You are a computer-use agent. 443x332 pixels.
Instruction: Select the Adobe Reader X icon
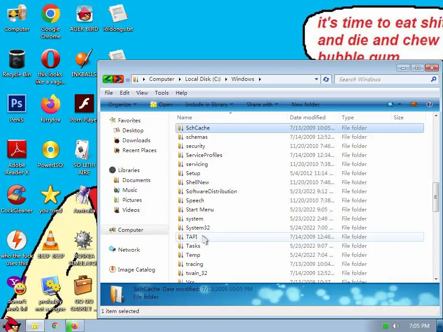tap(17, 157)
